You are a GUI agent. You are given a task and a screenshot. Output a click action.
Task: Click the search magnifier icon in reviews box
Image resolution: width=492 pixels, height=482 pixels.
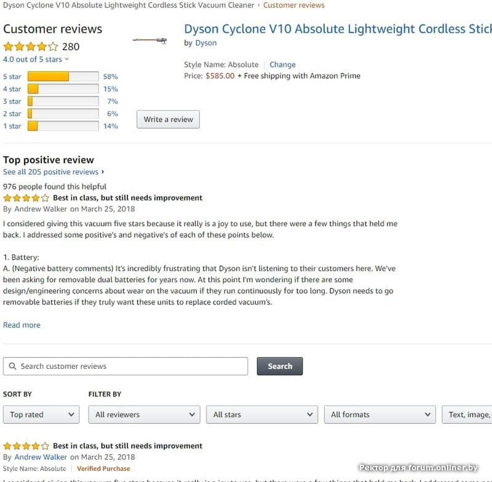(12, 366)
